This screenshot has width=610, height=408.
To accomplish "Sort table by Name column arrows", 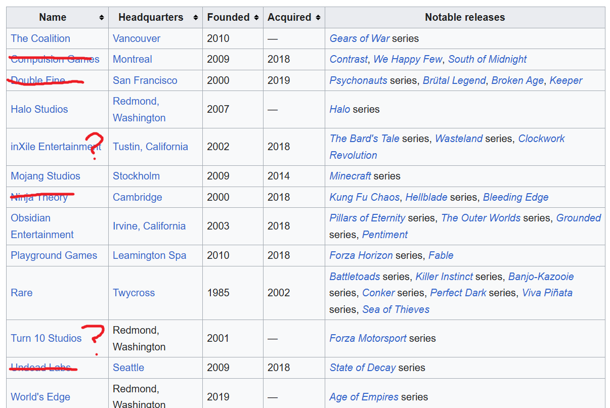I will point(102,18).
